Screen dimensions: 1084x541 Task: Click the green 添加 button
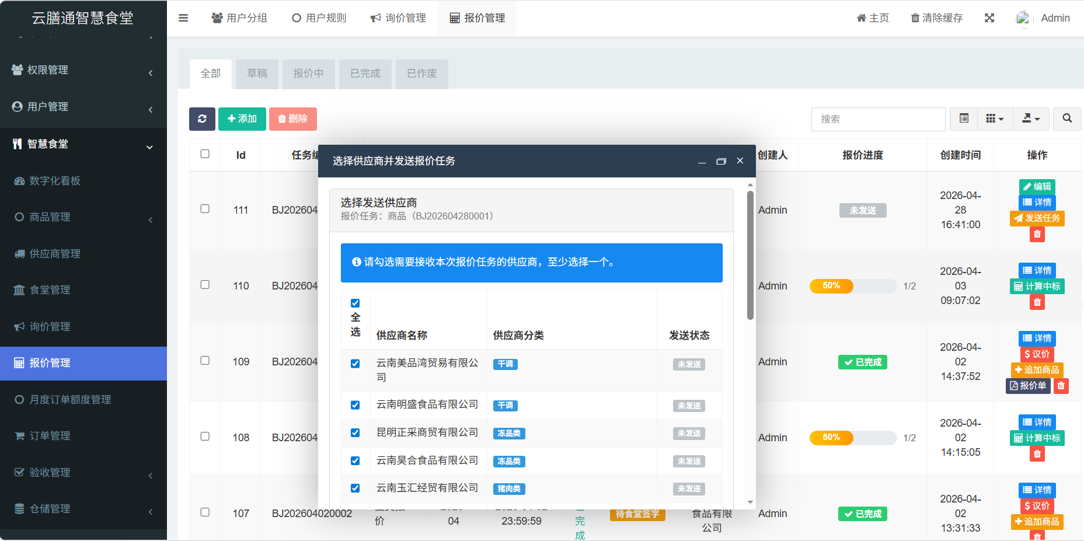[x=242, y=119]
